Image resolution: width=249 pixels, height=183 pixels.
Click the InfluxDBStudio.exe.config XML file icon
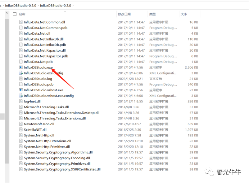coord(21,73)
